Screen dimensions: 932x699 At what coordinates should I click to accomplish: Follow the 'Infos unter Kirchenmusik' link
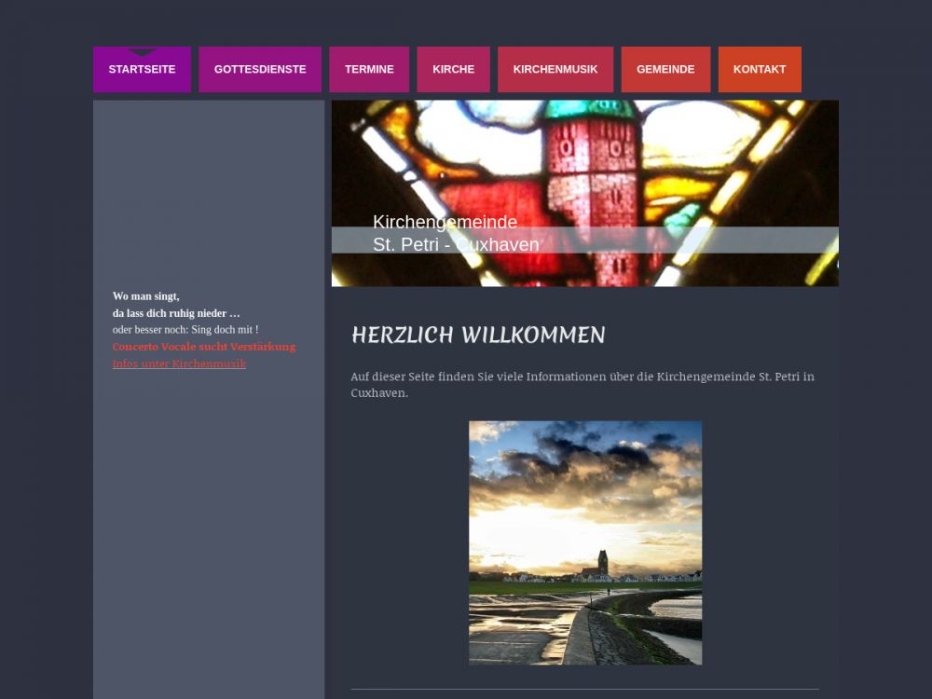coord(179,363)
